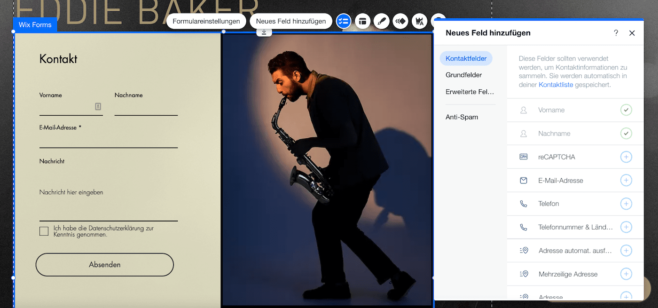Image resolution: width=658 pixels, height=308 pixels.
Task: Add the Telefon field with plus
Action: tap(626, 204)
